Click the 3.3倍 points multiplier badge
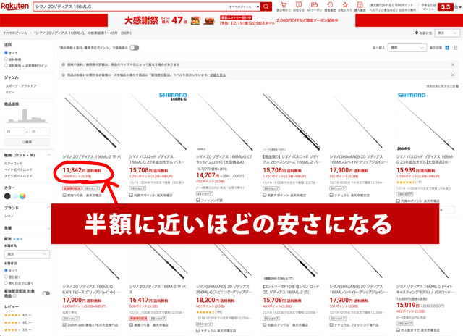The height and width of the screenshot is (336, 463). tap(446, 7)
